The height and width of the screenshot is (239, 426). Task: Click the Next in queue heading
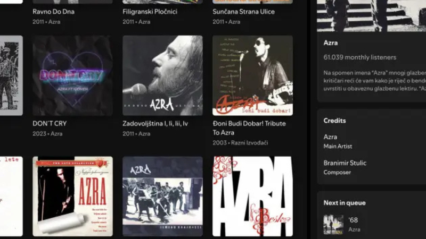[345, 203]
